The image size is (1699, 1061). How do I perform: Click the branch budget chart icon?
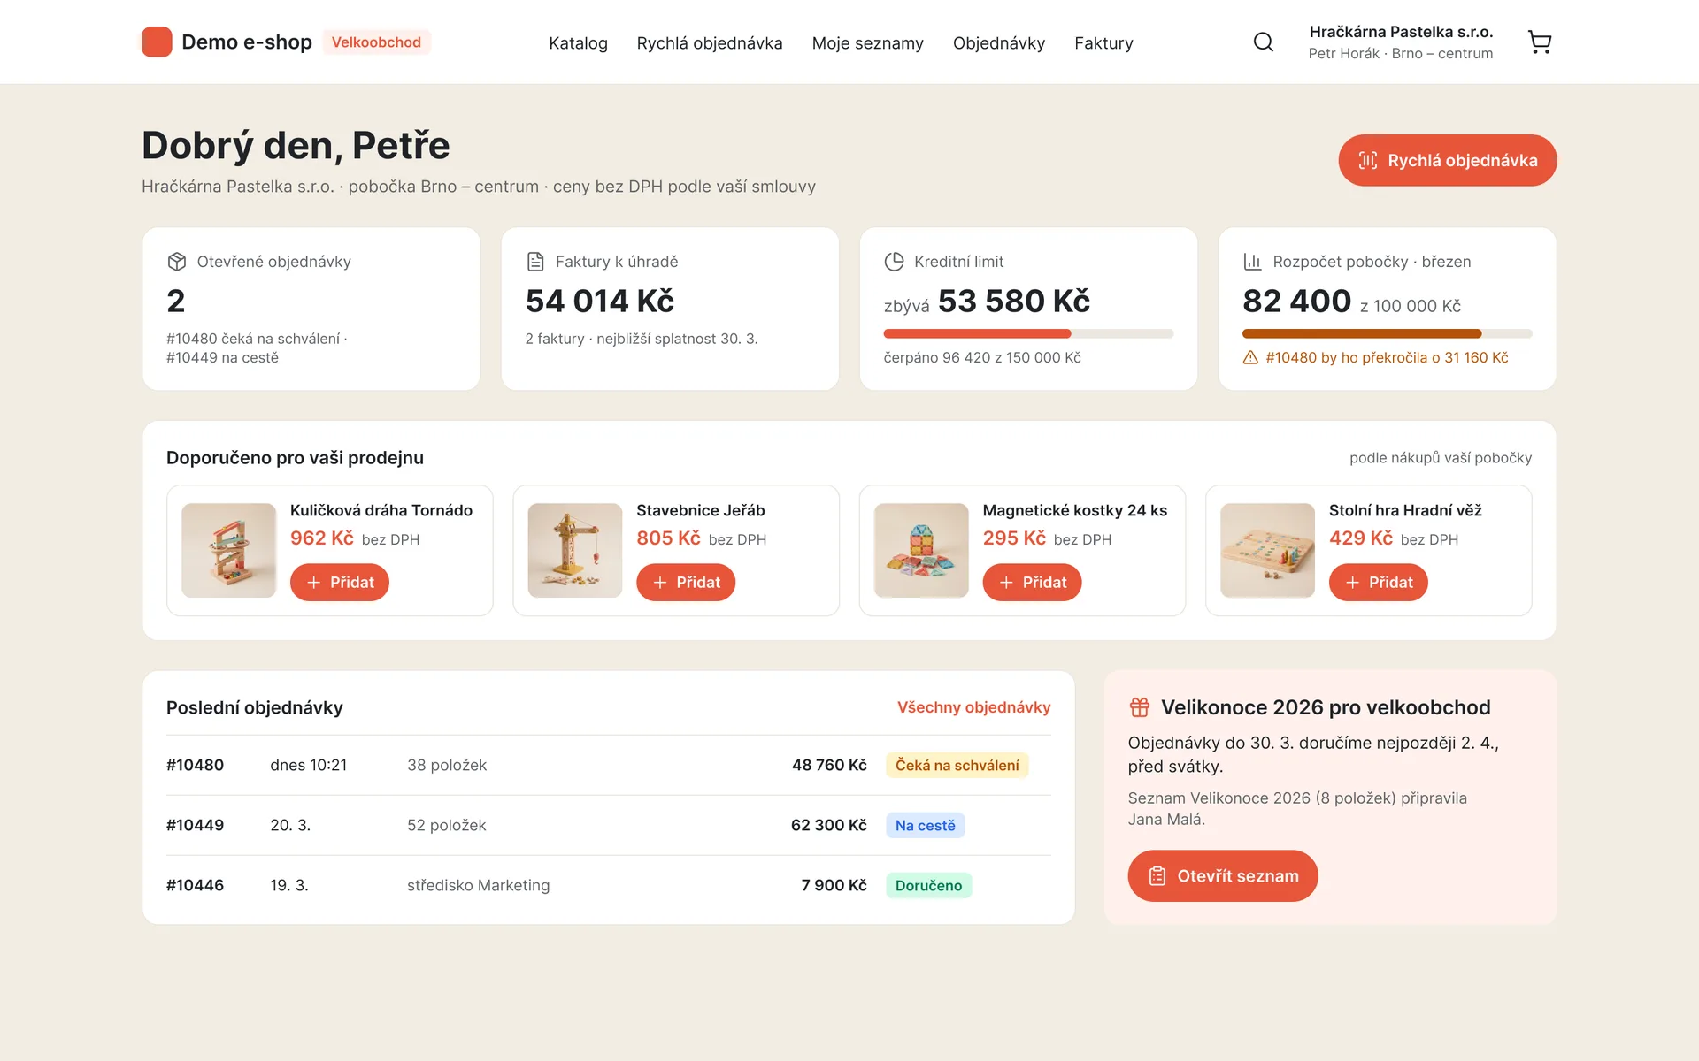click(1252, 262)
